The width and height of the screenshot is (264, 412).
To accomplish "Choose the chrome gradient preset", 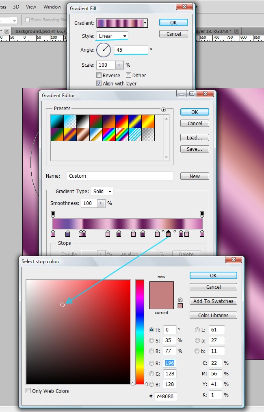I will click(x=96, y=134).
